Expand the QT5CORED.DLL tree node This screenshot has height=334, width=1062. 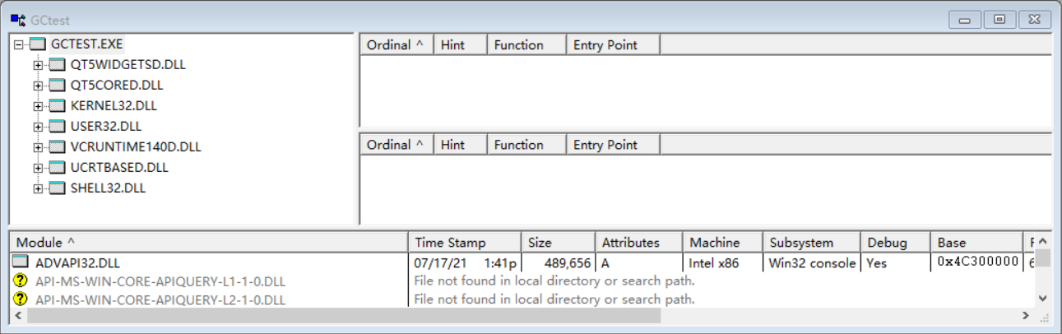pos(38,86)
